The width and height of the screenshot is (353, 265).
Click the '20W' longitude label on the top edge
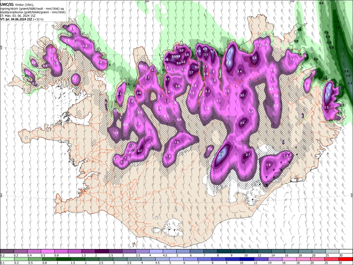point(147,1)
